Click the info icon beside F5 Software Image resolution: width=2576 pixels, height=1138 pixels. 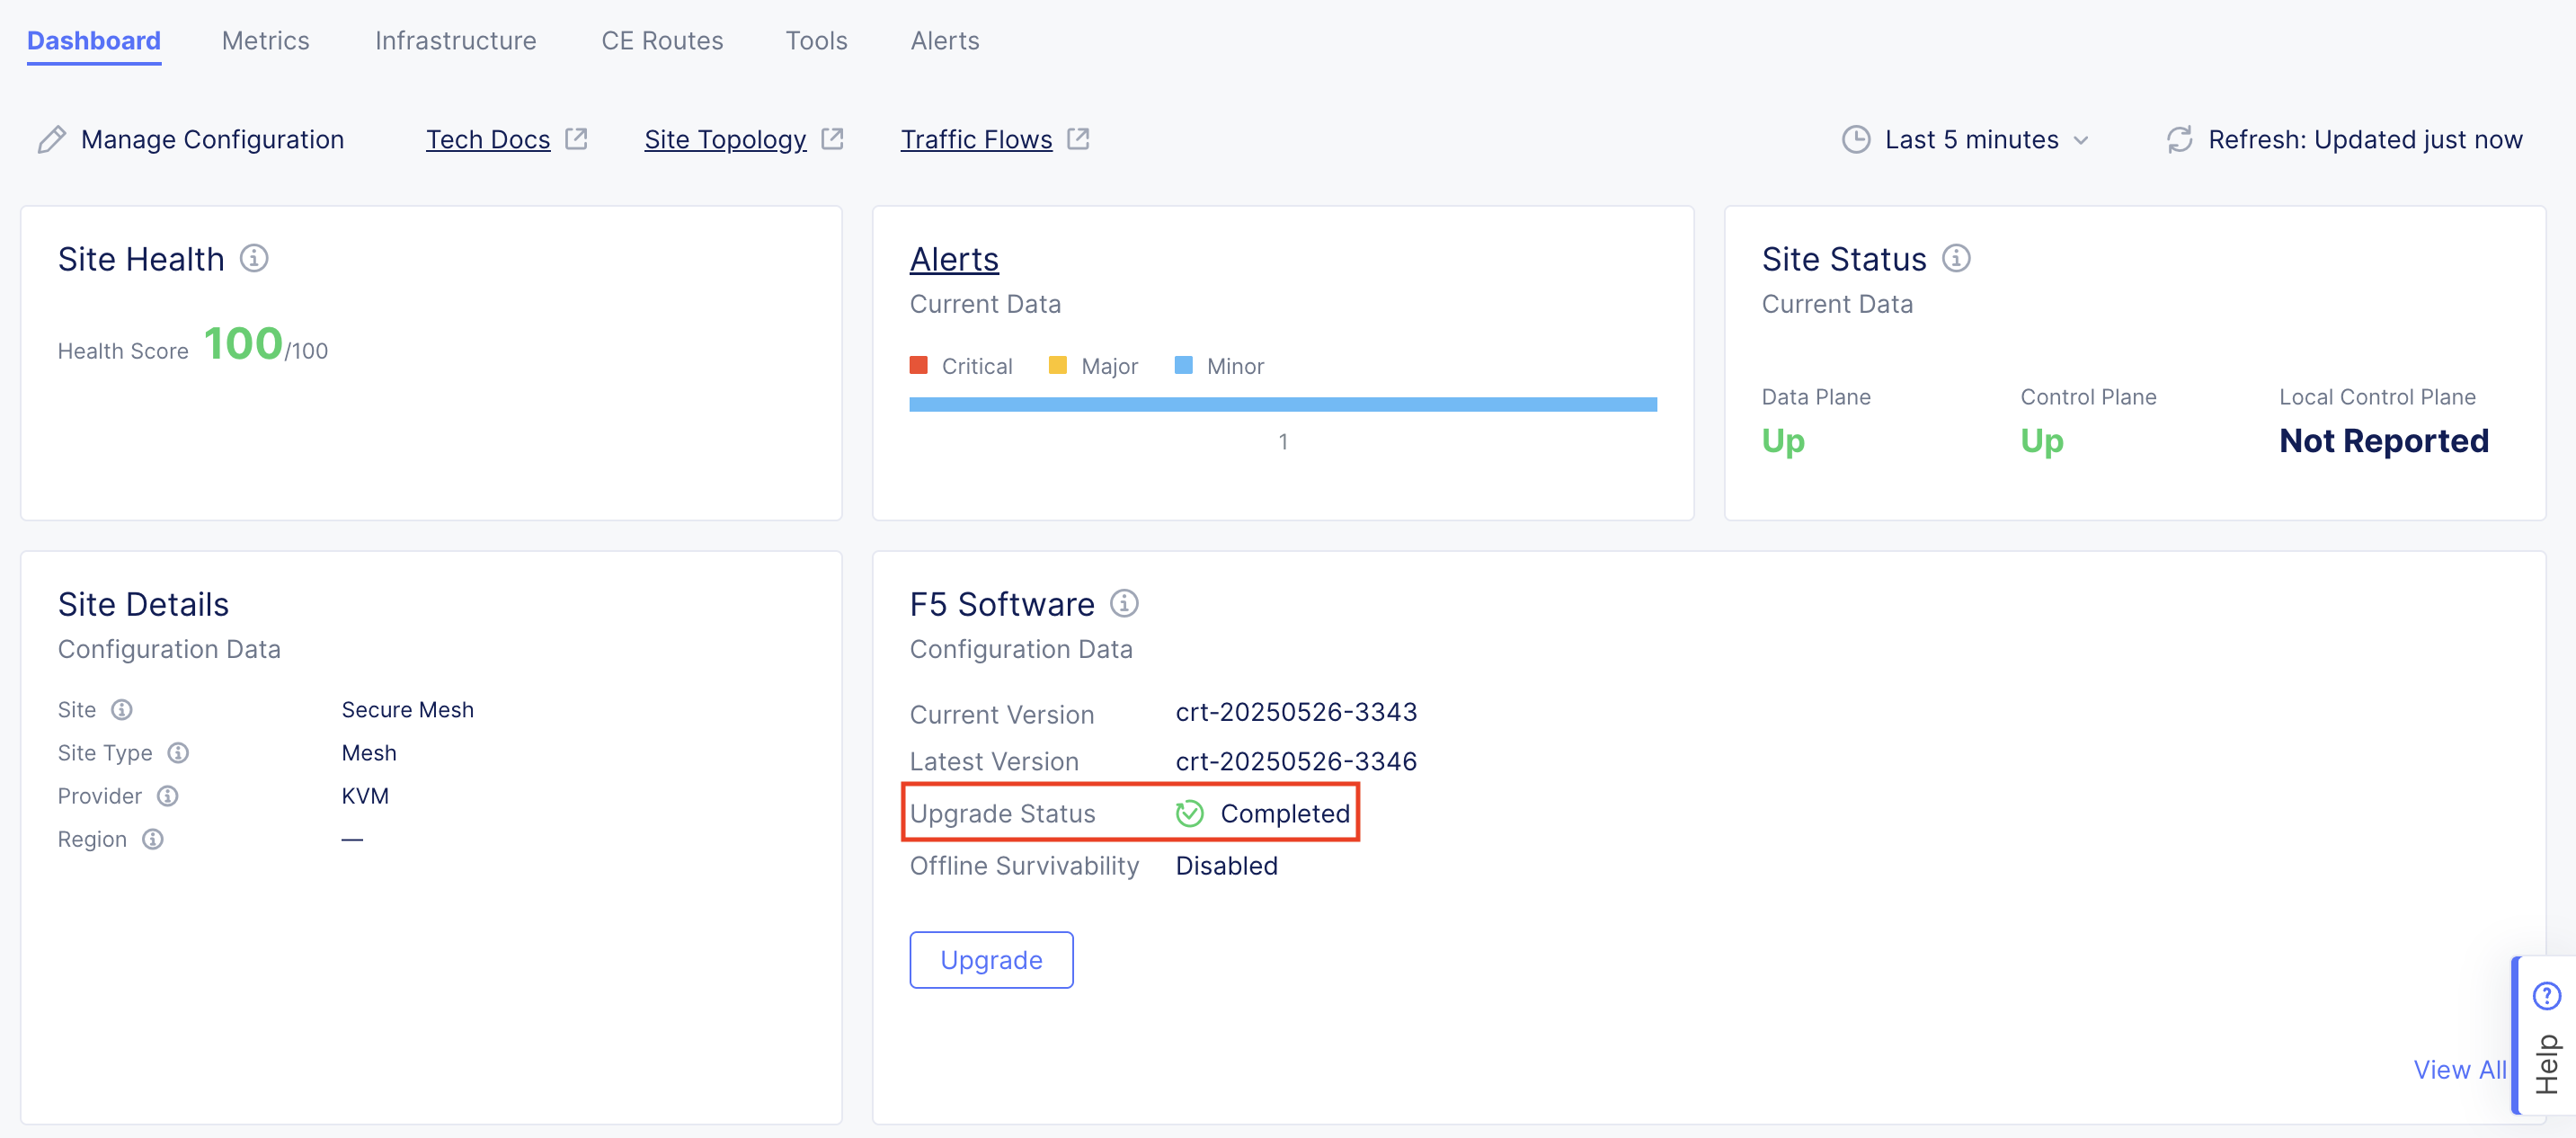pyautogui.click(x=1126, y=603)
